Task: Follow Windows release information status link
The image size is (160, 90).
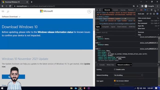Action: 55,32
